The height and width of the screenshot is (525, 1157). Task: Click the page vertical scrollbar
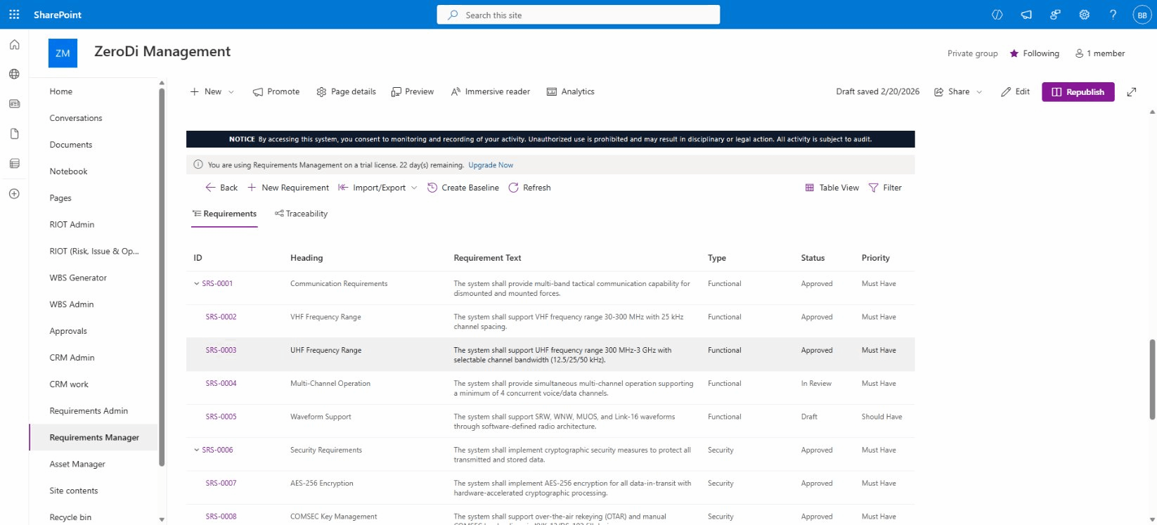[1152, 380]
